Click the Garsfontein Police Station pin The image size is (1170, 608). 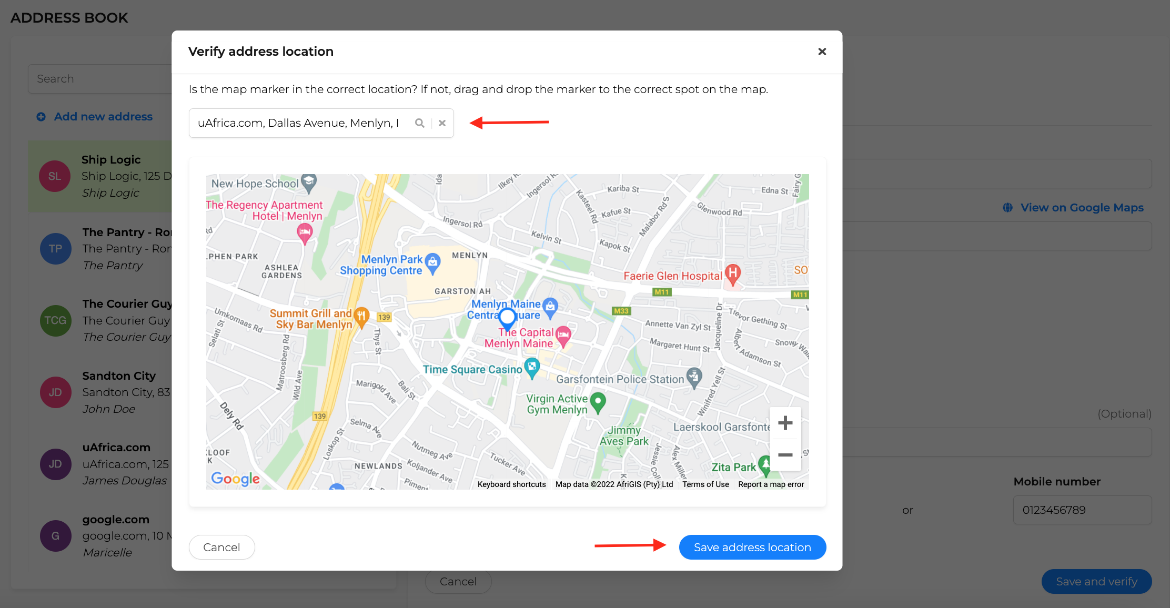tap(694, 378)
